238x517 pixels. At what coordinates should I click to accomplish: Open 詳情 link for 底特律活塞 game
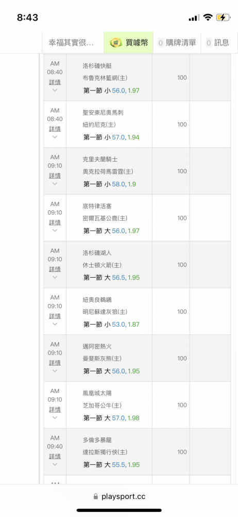[x=55, y=222]
